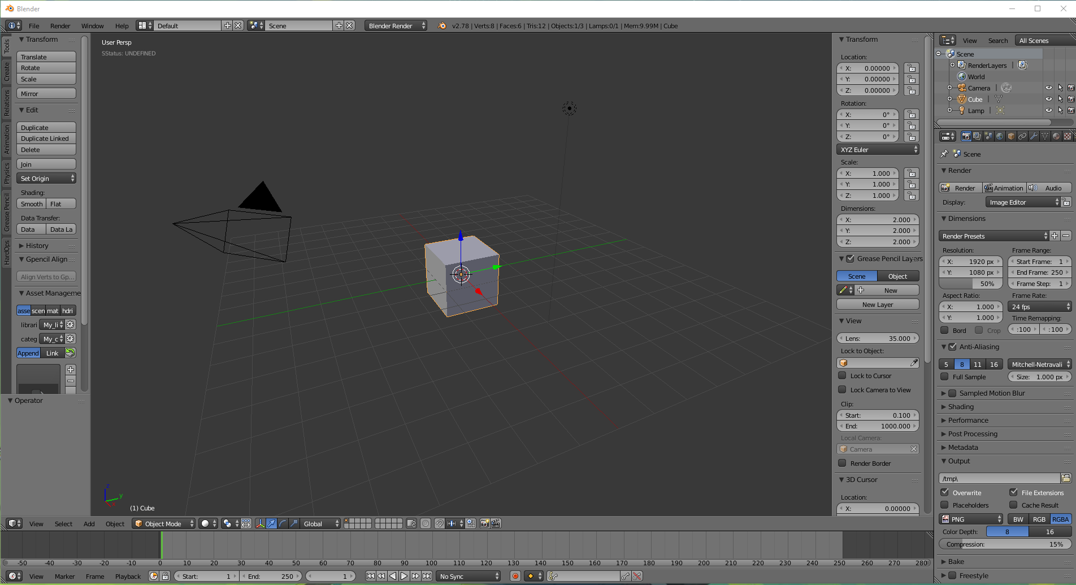Click the Smooth shading button

32,203
